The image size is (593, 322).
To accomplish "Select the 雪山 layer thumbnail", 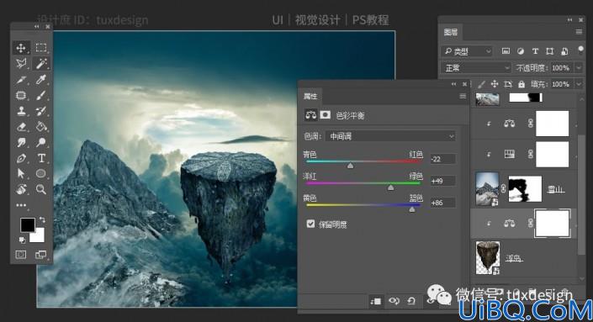I will 487,188.
